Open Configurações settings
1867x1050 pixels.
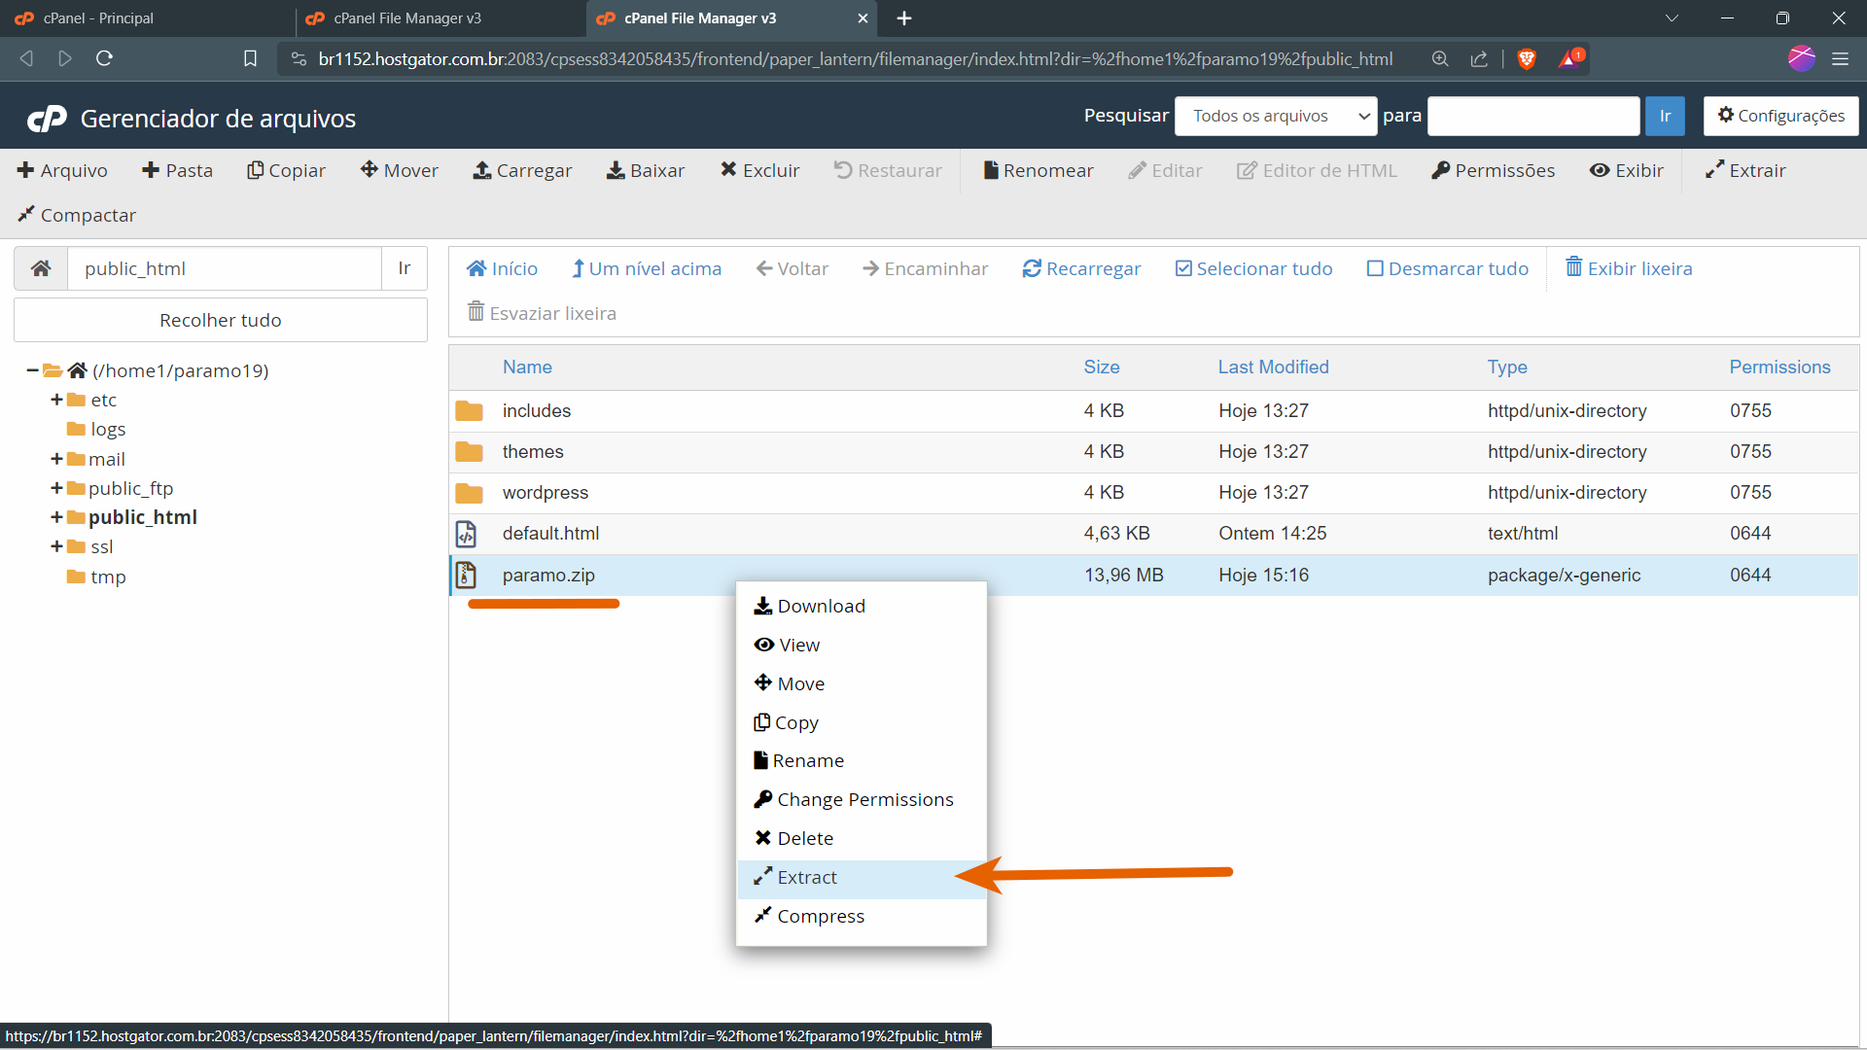(x=1780, y=116)
